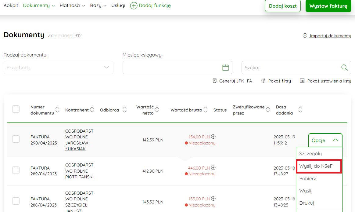Sort by Kontrahent column arrows
355x212 pixels.
tap(92, 110)
